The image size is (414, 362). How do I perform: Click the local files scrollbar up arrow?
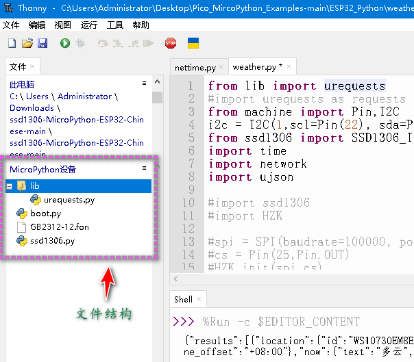click(x=158, y=81)
